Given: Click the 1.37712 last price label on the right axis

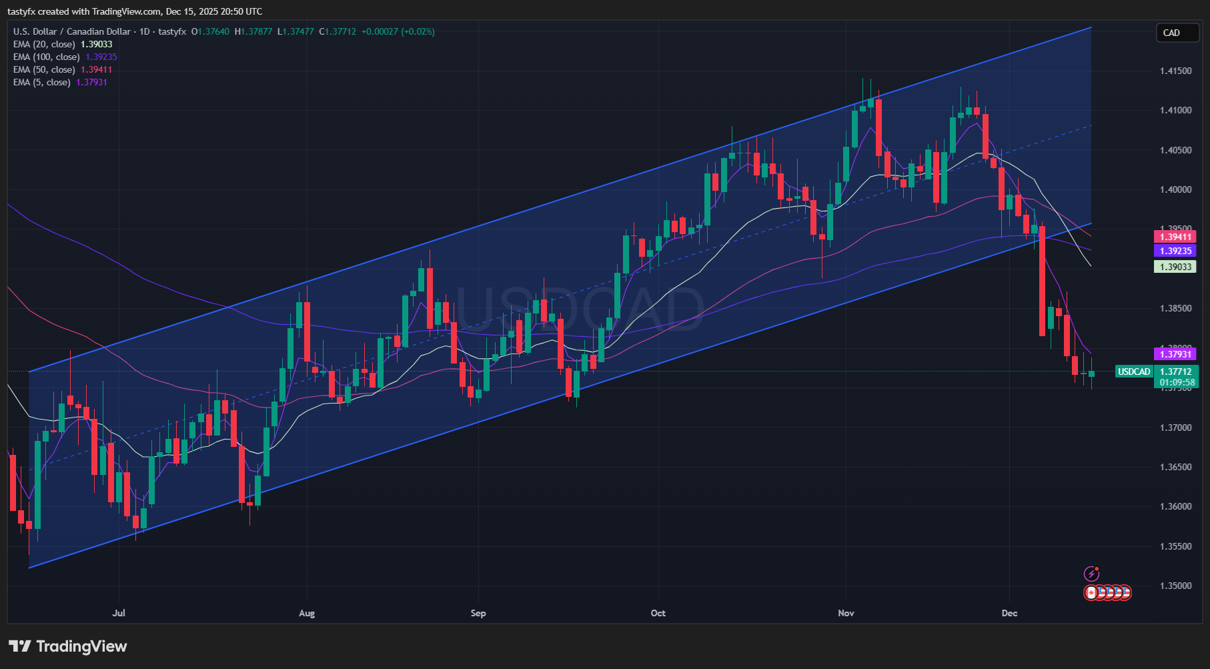Looking at the screenshot, I should [1176, 372].
